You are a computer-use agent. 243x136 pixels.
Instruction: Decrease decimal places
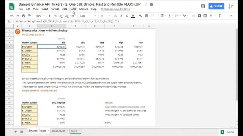61,16
